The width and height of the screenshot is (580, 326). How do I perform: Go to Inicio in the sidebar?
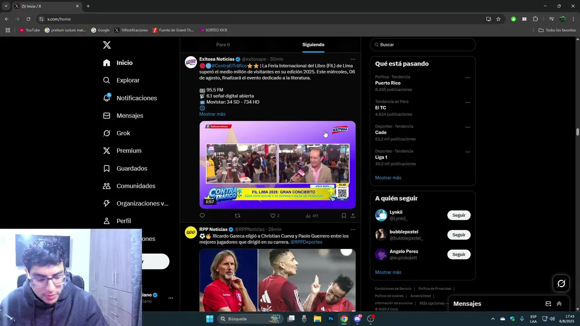tap(118, 63)
